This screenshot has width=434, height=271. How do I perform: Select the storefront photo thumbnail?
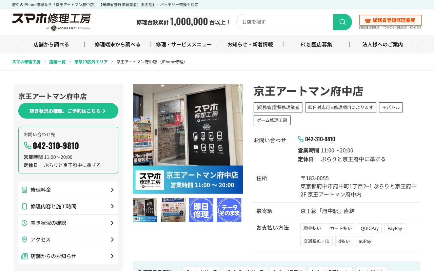point(145,210)
